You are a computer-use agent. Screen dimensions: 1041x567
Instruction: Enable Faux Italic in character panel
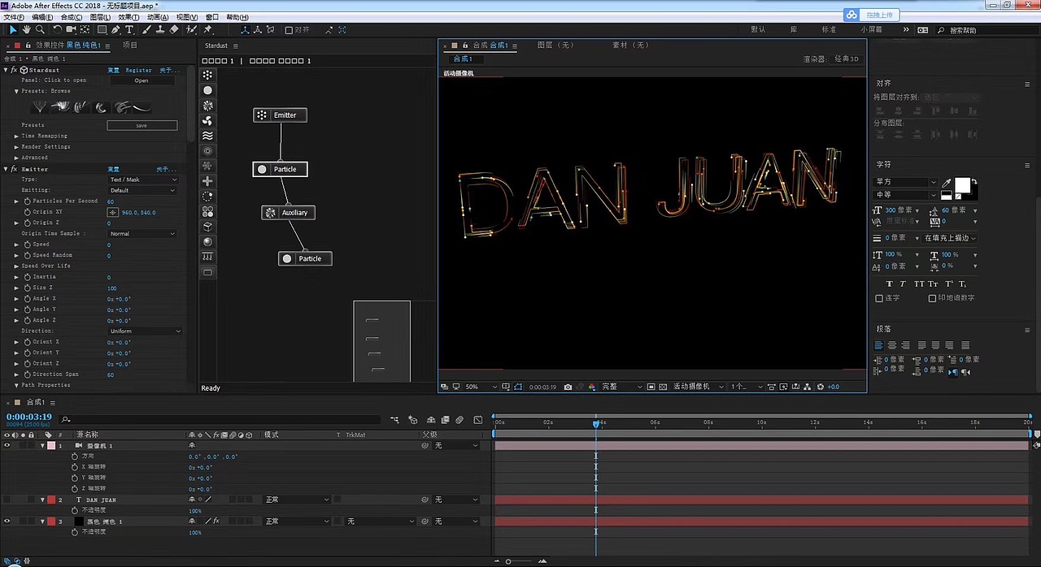point(904,283)
